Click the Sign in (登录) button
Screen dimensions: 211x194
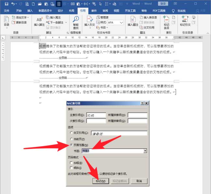tap(163, 4)
